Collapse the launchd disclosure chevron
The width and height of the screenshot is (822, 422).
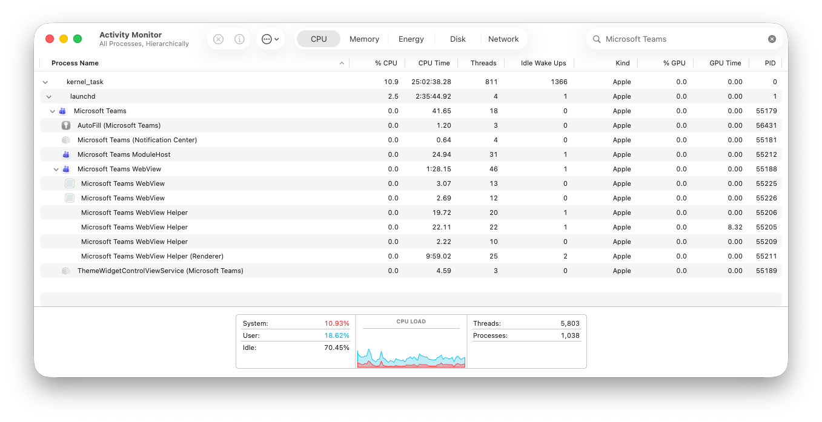(x=49, y=96)
